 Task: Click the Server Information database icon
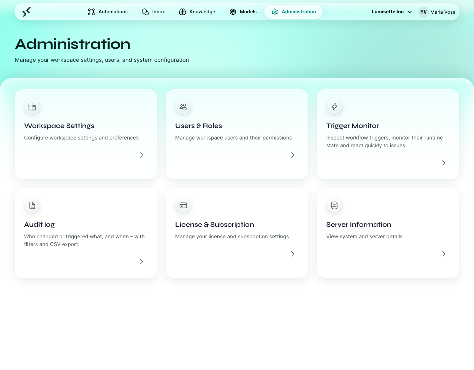(334, 205)
